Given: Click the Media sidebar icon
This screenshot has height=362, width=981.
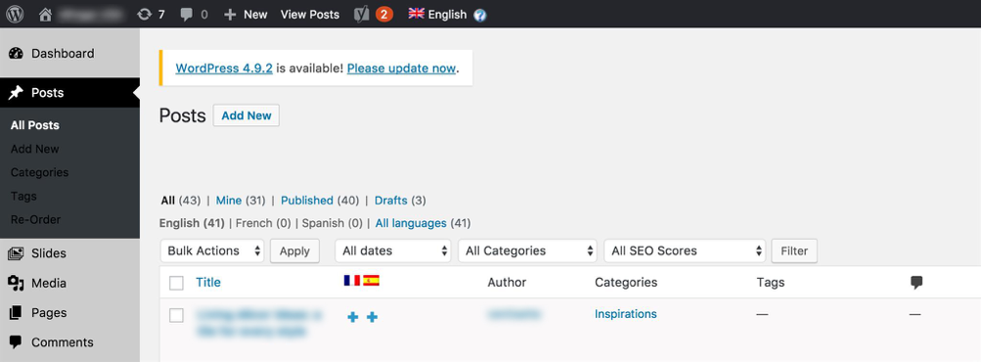Looking at the screenshot, I should pos(16,283).
